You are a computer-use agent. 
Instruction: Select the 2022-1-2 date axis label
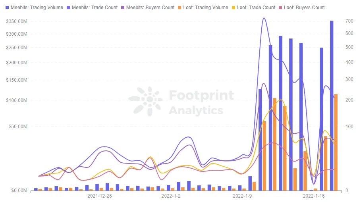[171, 196]
